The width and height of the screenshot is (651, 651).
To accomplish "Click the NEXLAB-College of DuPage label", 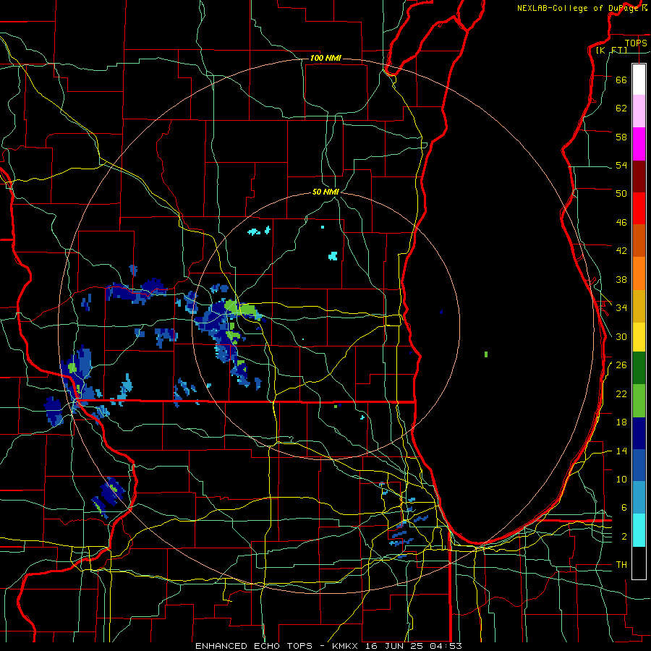I will (577, 8).
